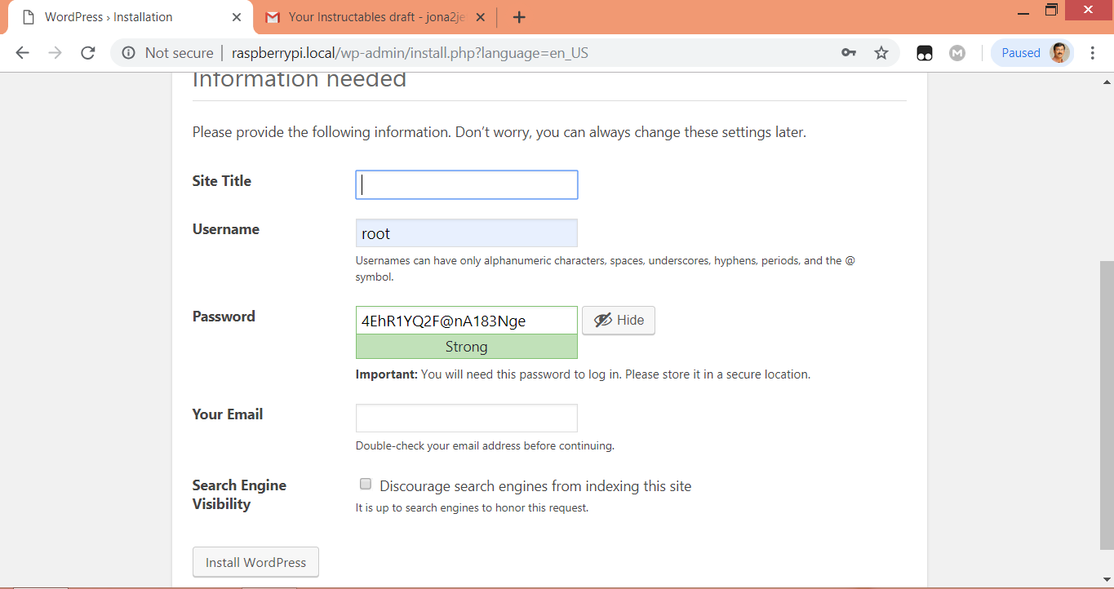The width and height of the screenshot is (1114, 589).
Task: Click the Username label
Action: click(226, 229)
